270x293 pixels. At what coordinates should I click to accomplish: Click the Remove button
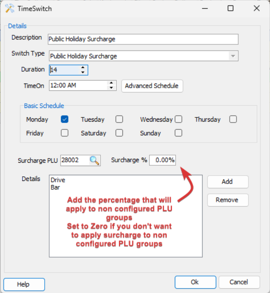click(228, 200)
